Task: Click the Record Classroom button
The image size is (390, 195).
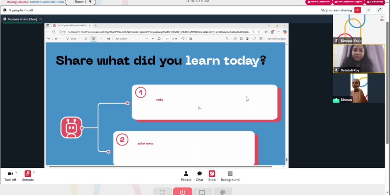Action: (319, 2)
